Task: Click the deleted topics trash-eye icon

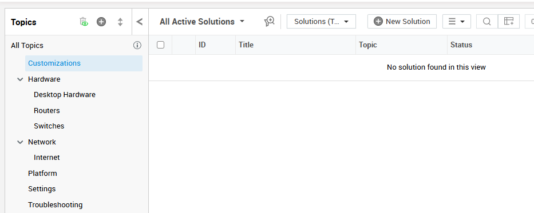Action: pos(84,22)
